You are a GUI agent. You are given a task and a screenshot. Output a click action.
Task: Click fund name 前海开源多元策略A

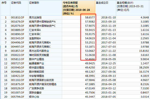[40, 42]
